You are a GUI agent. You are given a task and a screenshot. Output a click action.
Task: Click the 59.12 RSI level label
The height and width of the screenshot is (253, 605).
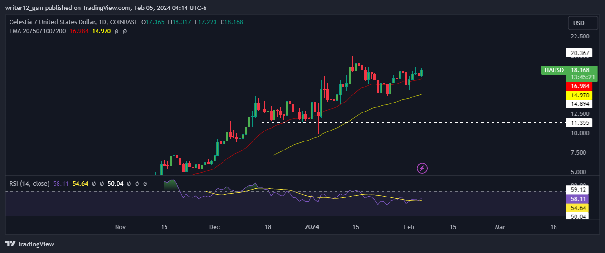(x=580, y=190)
